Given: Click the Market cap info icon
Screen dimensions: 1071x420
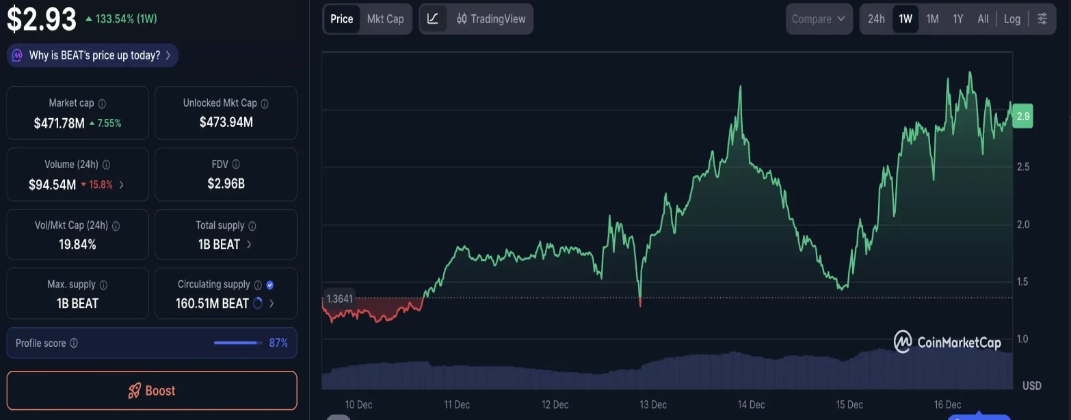Looking at the screenshot, I should pos(102,104).
